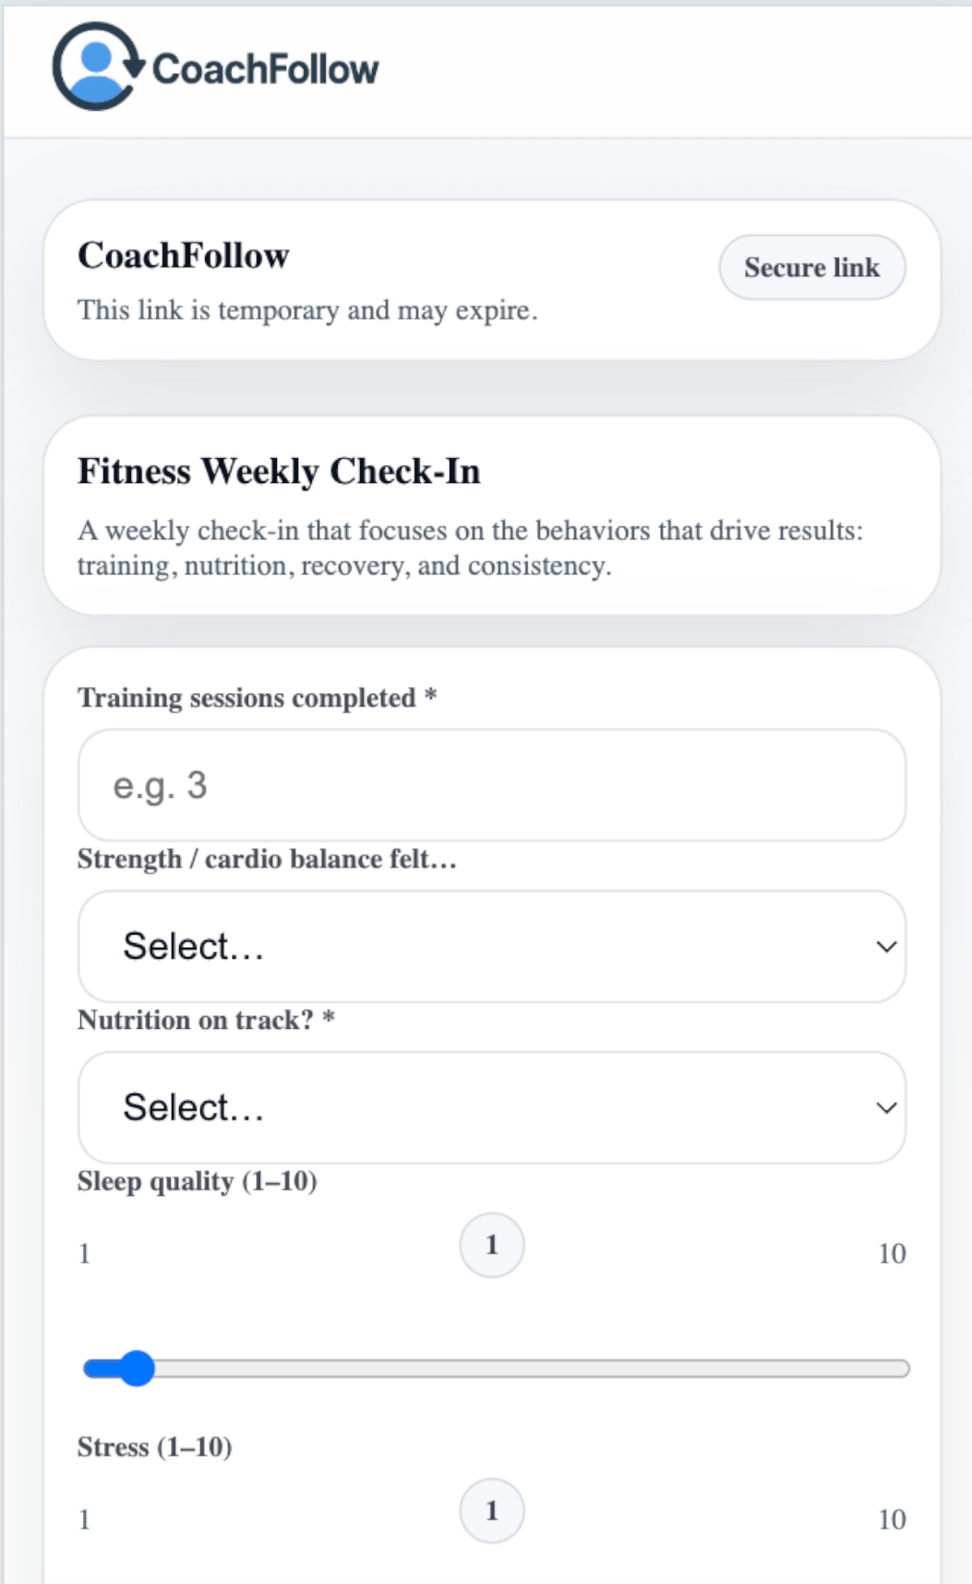Click the Fitness Weekly Check-In heading
Image resolution: width=972 pixels, height=1584 pixels.
(279, 471)
